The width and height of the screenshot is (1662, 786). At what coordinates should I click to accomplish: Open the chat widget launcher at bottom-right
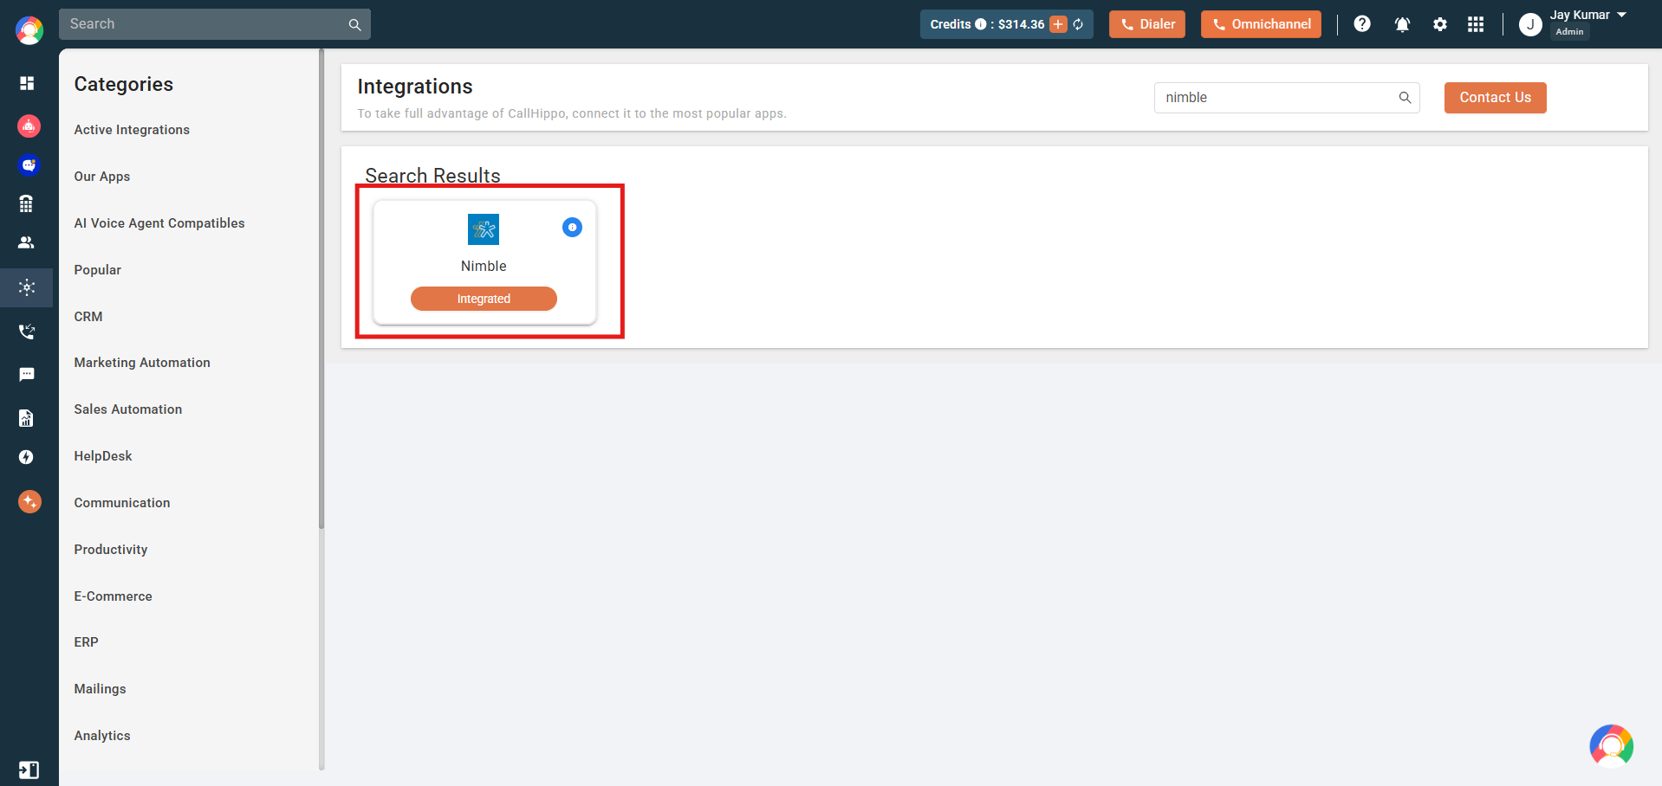click(1611, 745)
